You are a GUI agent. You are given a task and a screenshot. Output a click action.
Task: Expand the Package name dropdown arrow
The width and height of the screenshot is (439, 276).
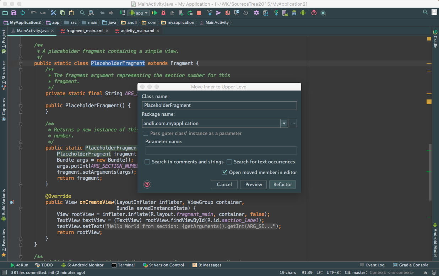284,124
